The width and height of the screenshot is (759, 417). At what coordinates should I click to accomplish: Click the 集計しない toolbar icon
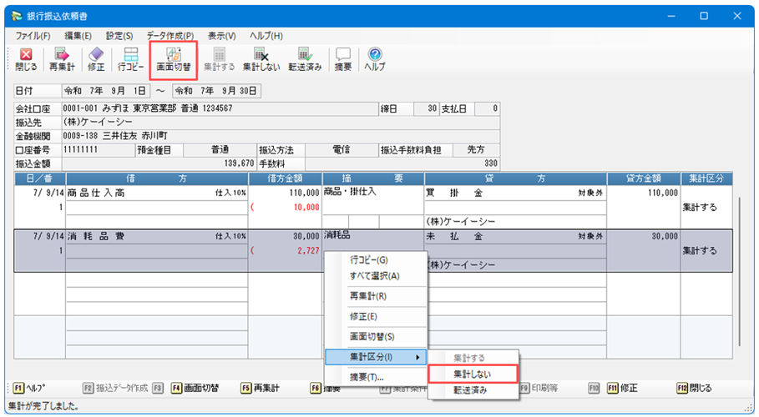click(261, 59)
